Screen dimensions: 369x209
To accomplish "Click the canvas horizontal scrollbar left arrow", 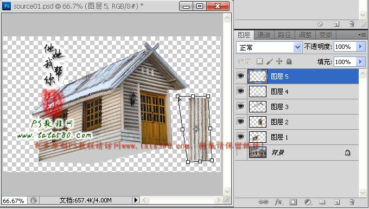I will click(x=144, y=200).
